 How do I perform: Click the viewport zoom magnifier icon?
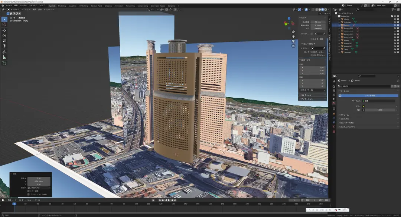(293, 32)
